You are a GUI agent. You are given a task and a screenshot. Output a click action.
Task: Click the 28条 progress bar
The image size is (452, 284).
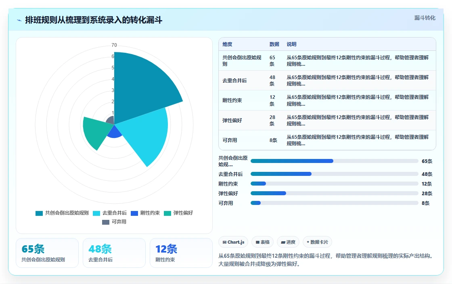335,193
